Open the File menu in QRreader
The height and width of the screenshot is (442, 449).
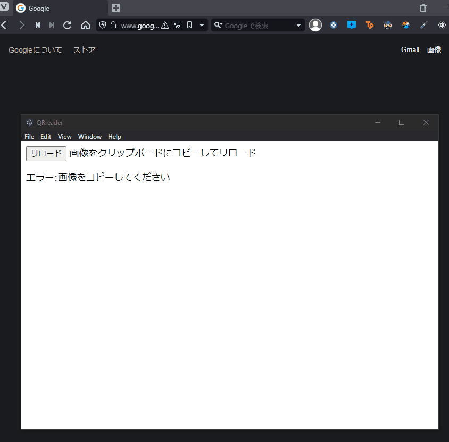(29, 137)
